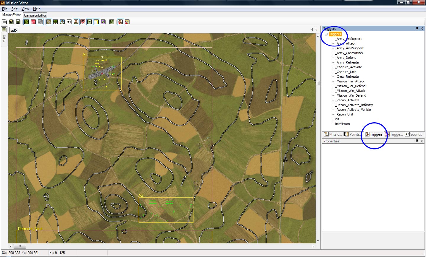The image size is (426, 257).
Task: Open the Units side panel icon
Action: point(4,30)
